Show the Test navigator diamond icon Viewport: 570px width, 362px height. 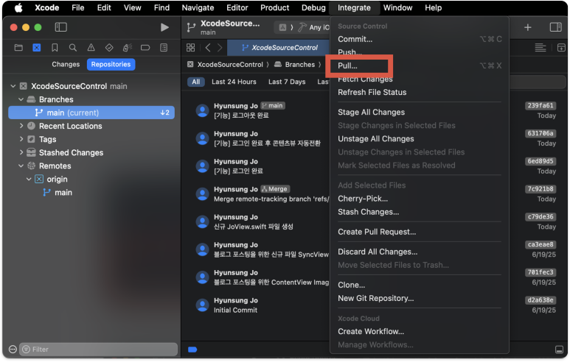tap(109, 48)
